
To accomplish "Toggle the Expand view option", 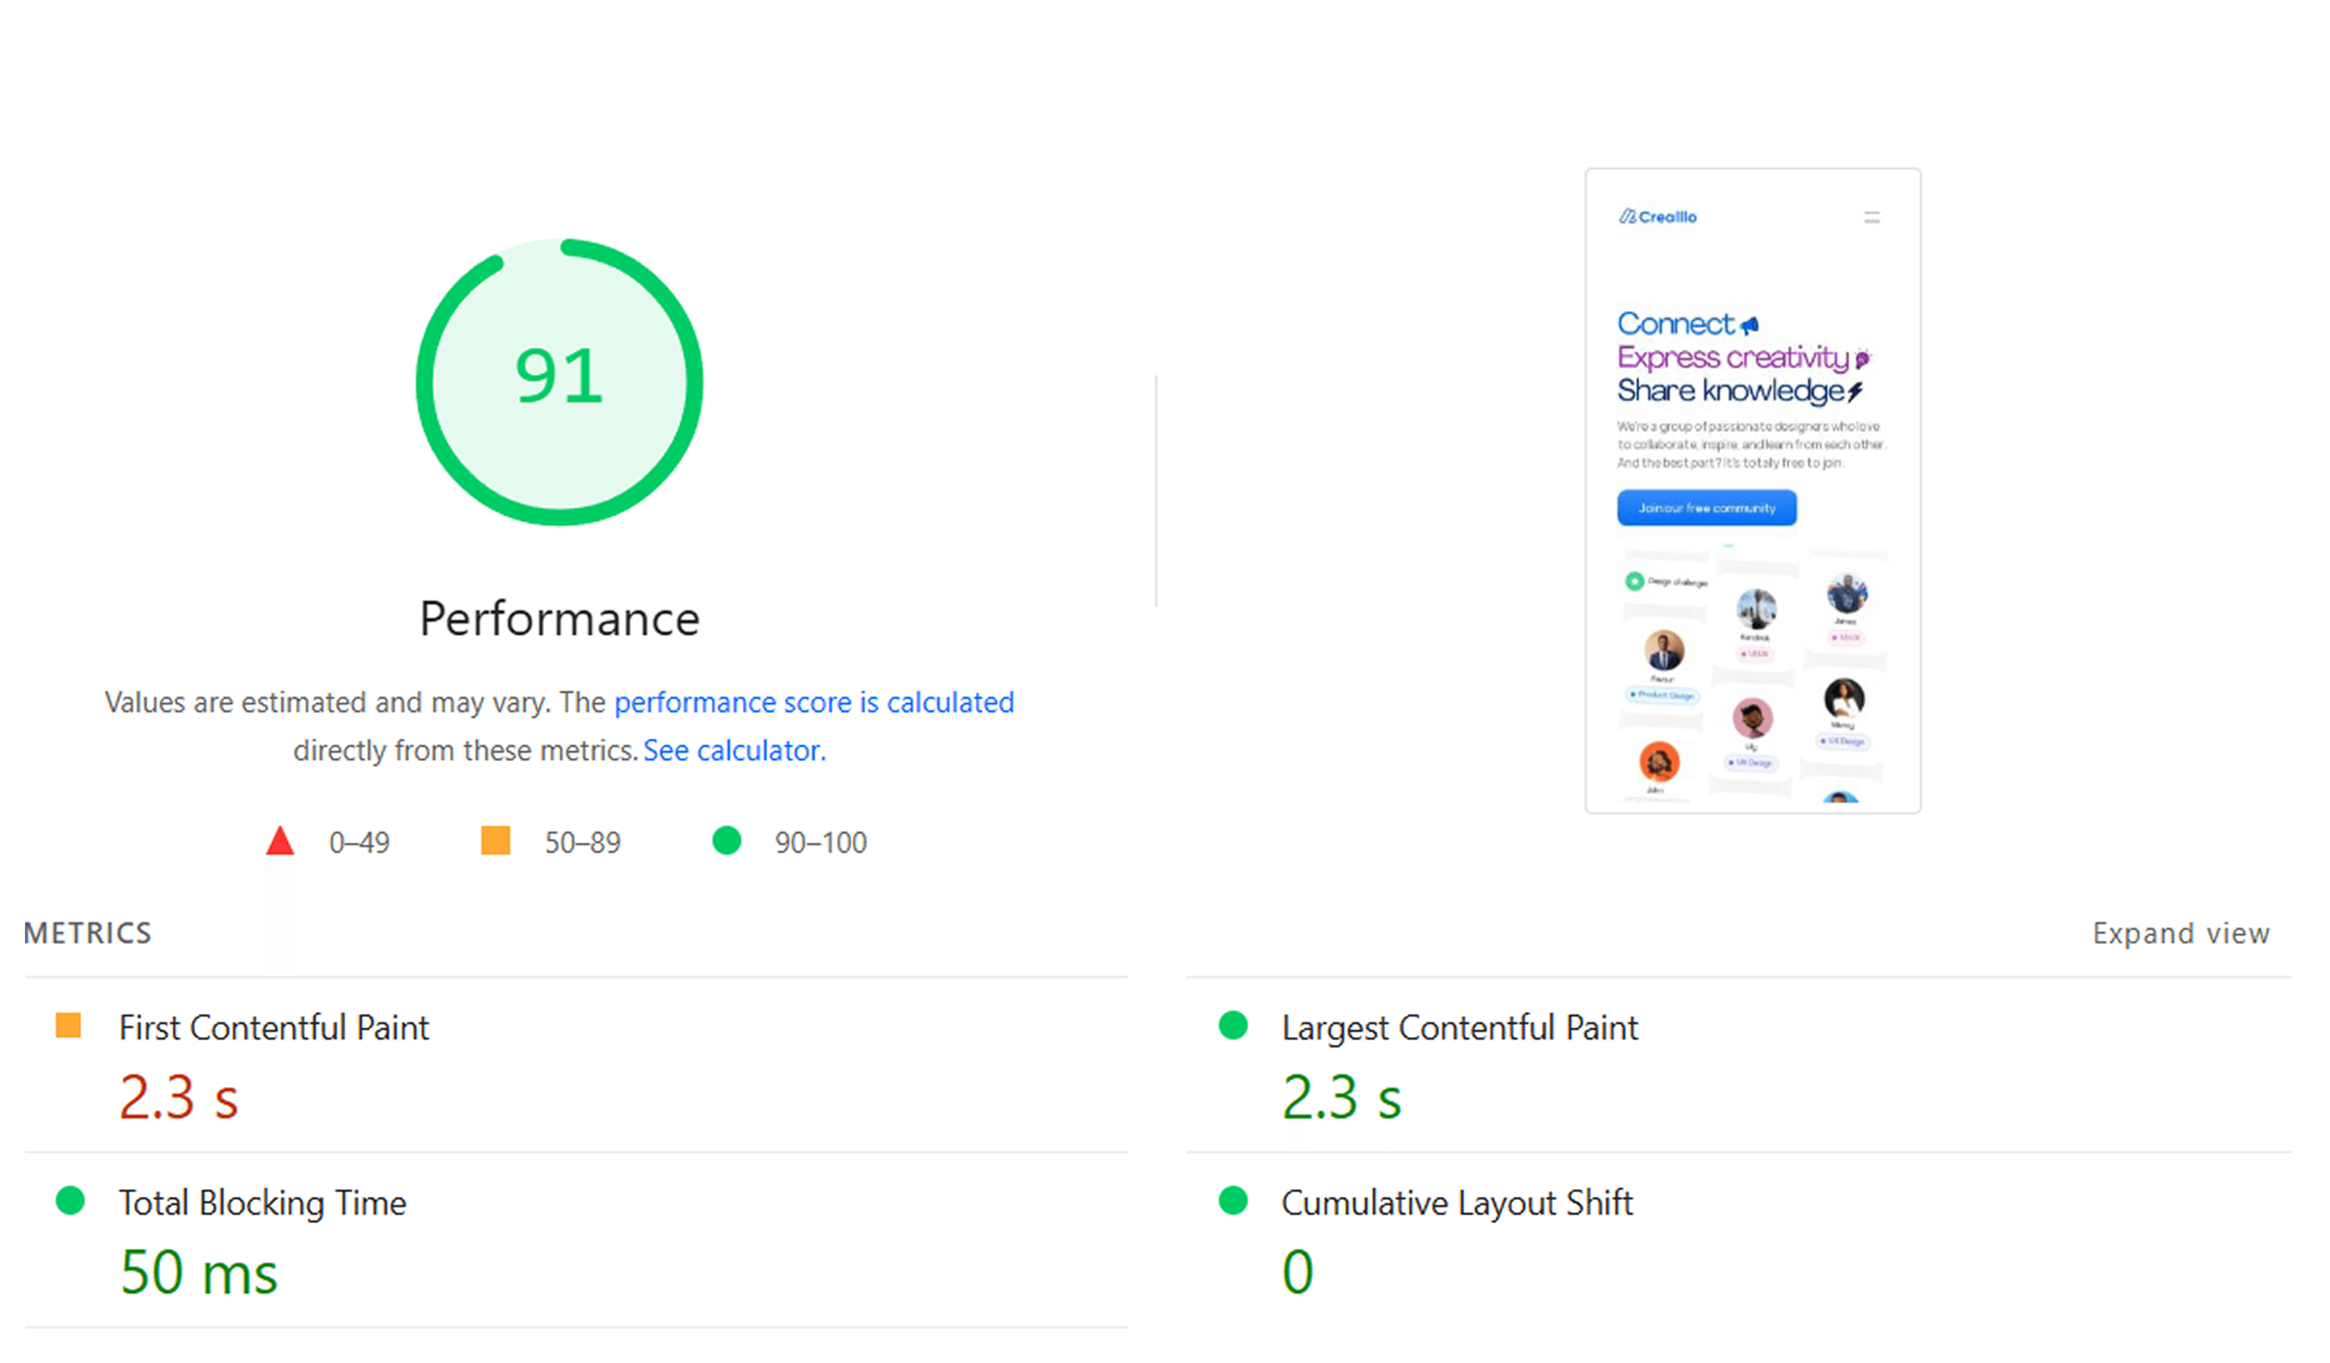I will coord(2180,933).
